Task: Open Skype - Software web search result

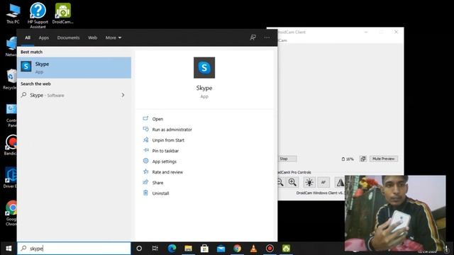Action: (74, 95)
